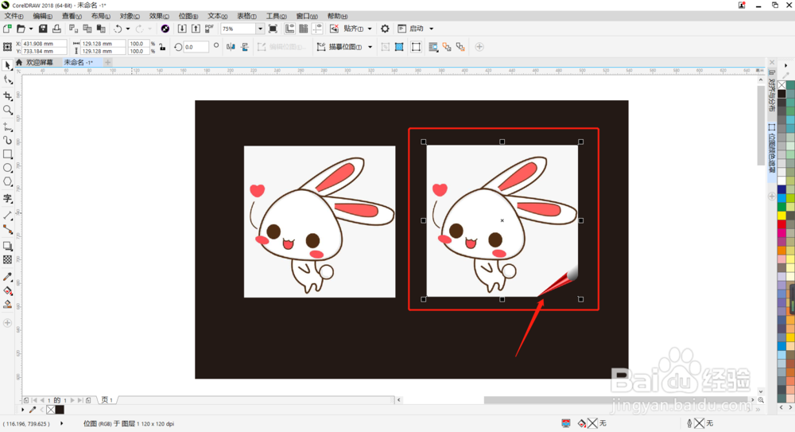Select the Freehand drawing tool
The image size is (795, 432).
point(8,127)
